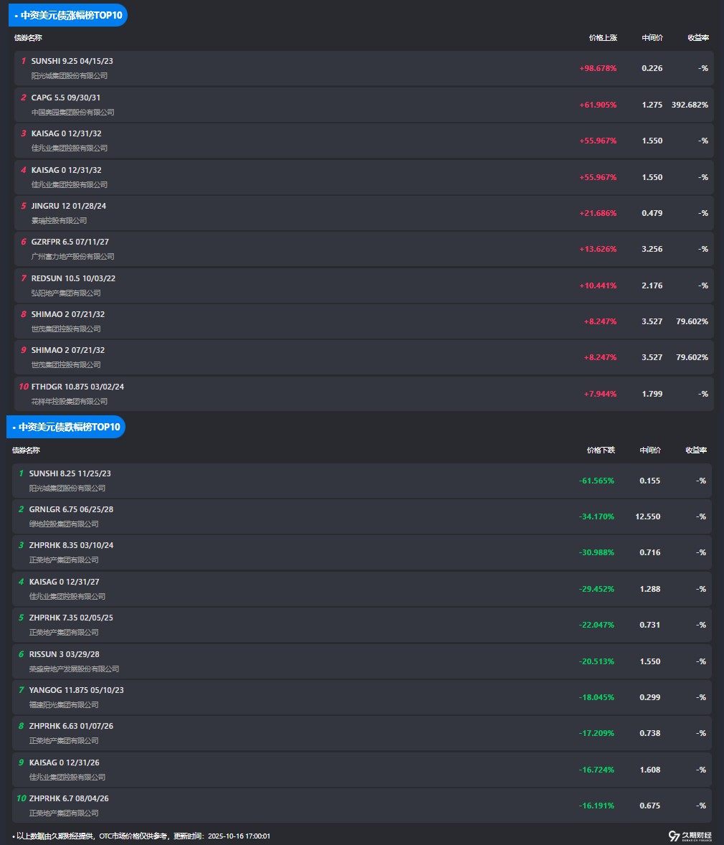Select the GZRFPR 6.5 07/11/27 bond
The height and width of the screenshot is (845, 724).
(x=70, y=242)
